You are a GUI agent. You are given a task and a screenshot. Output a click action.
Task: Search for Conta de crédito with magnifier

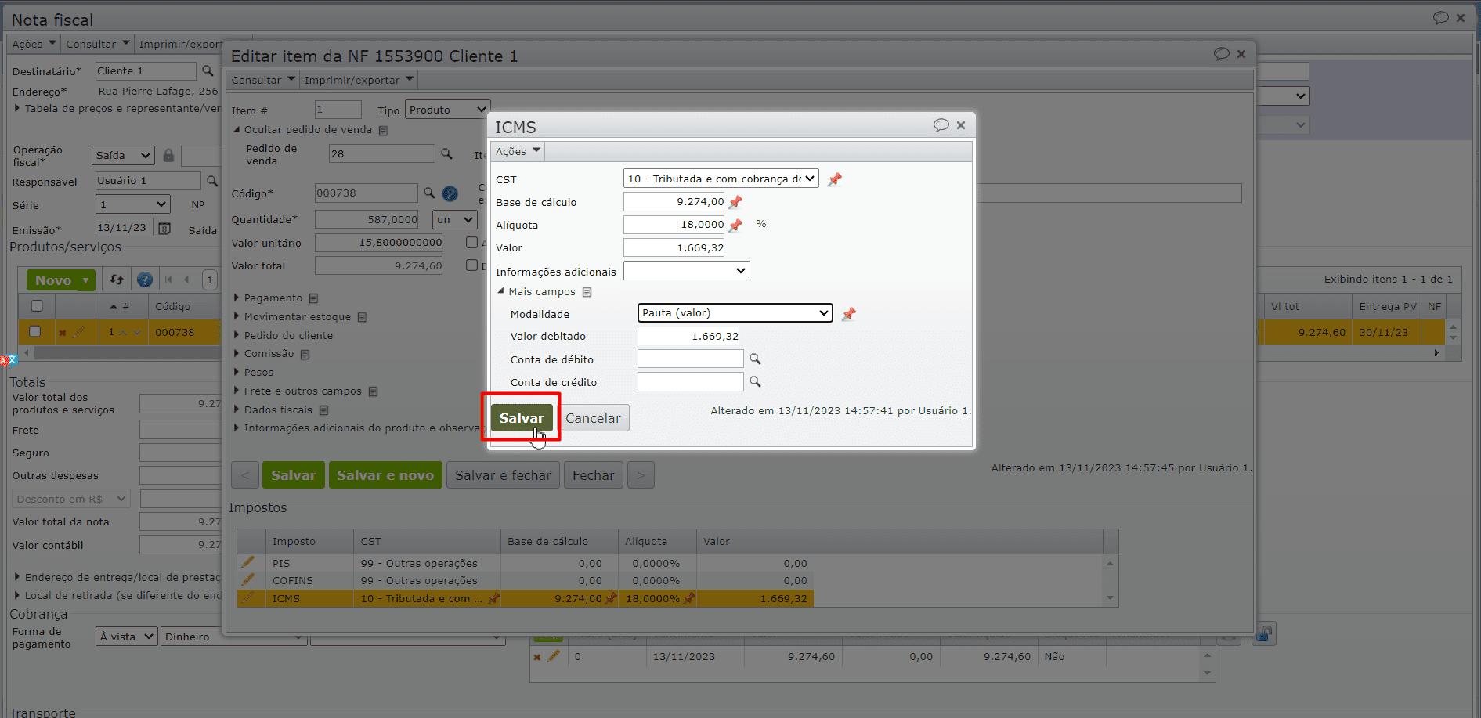pyautogui.click(x=755, y=381)
